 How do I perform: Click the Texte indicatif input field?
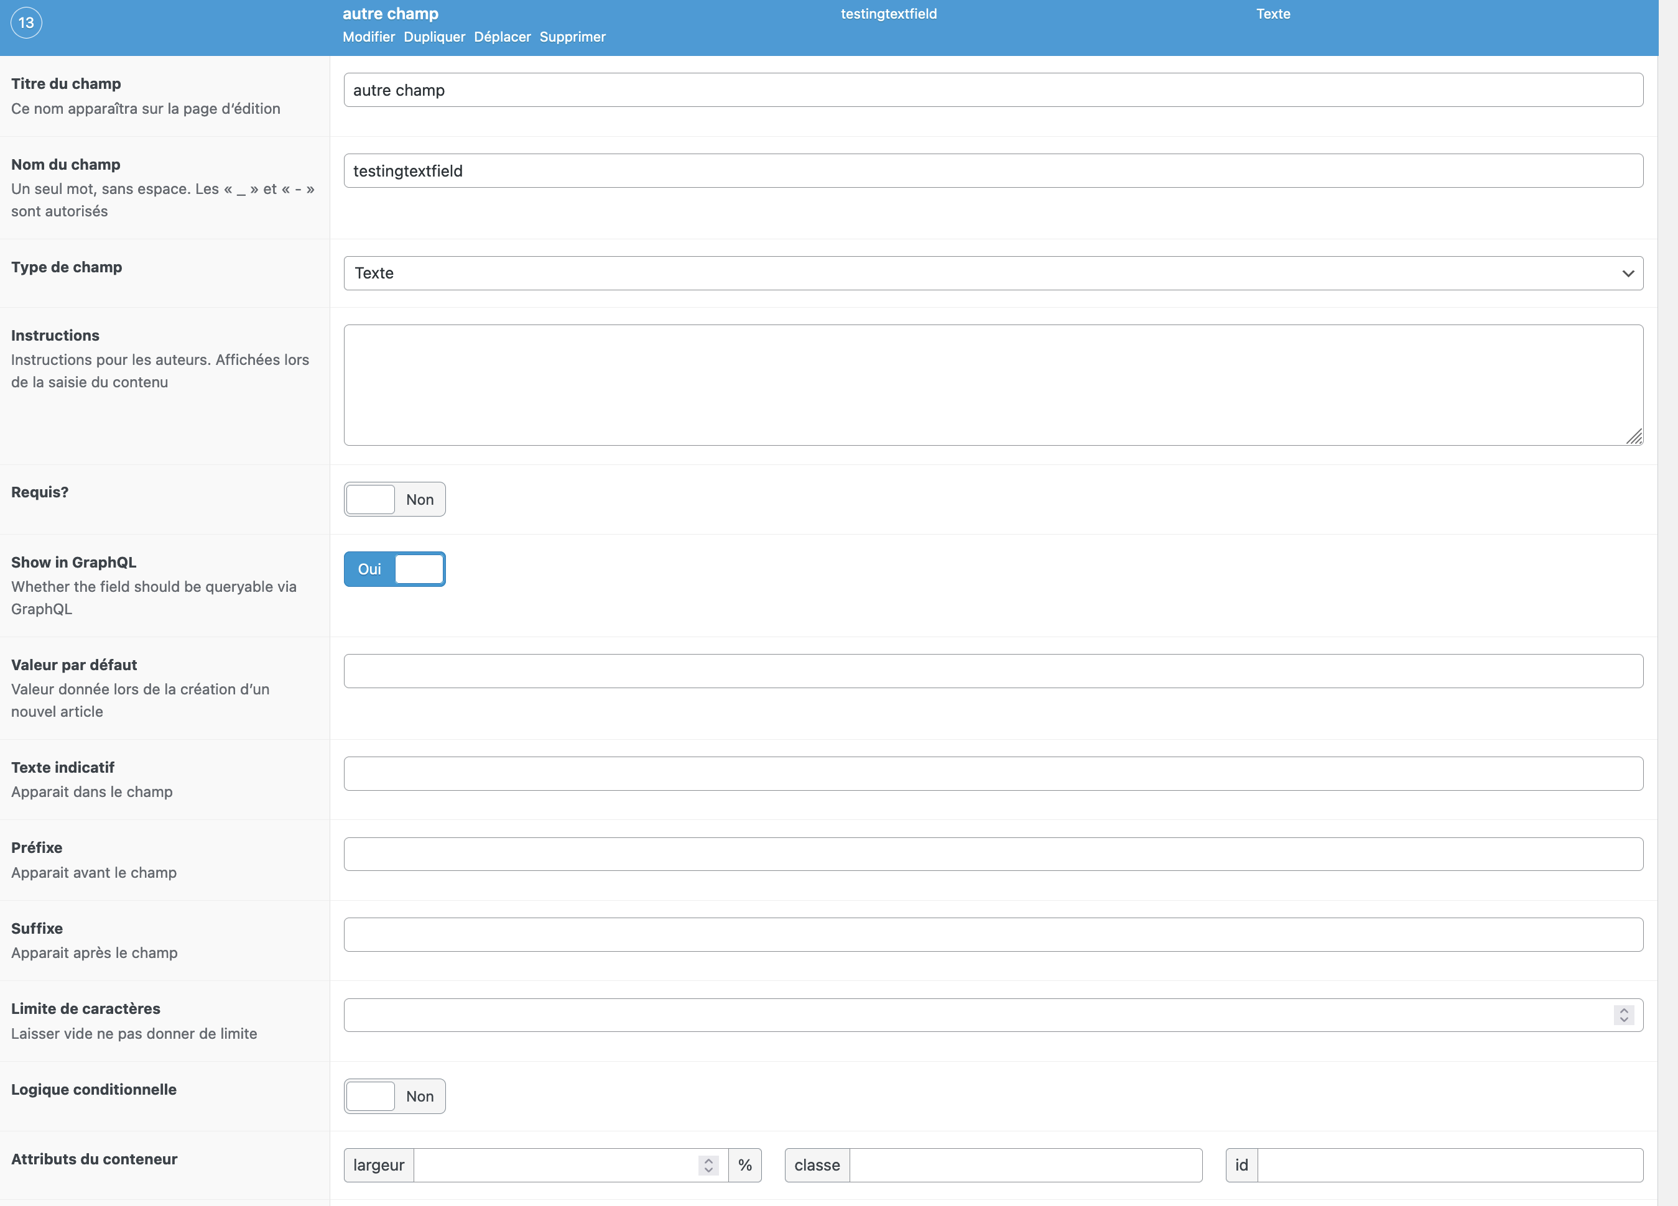[991, 773]
